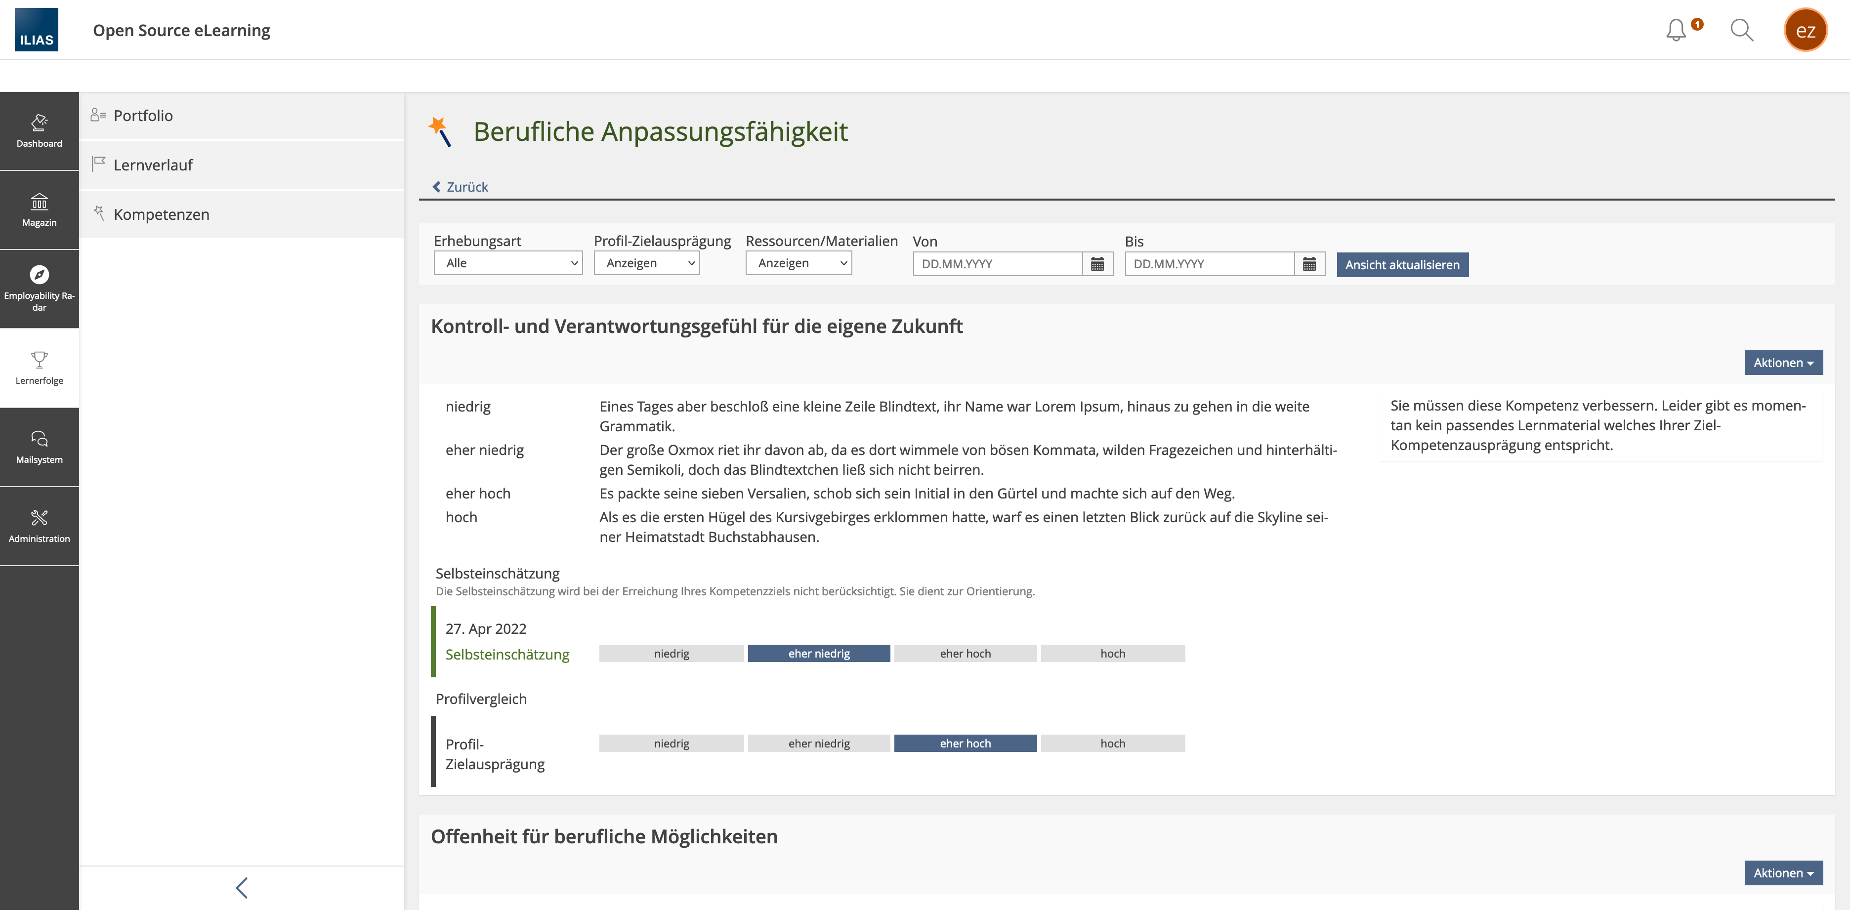
Task: Open the Dashboard sidebar icon
Action: point(39,131)
